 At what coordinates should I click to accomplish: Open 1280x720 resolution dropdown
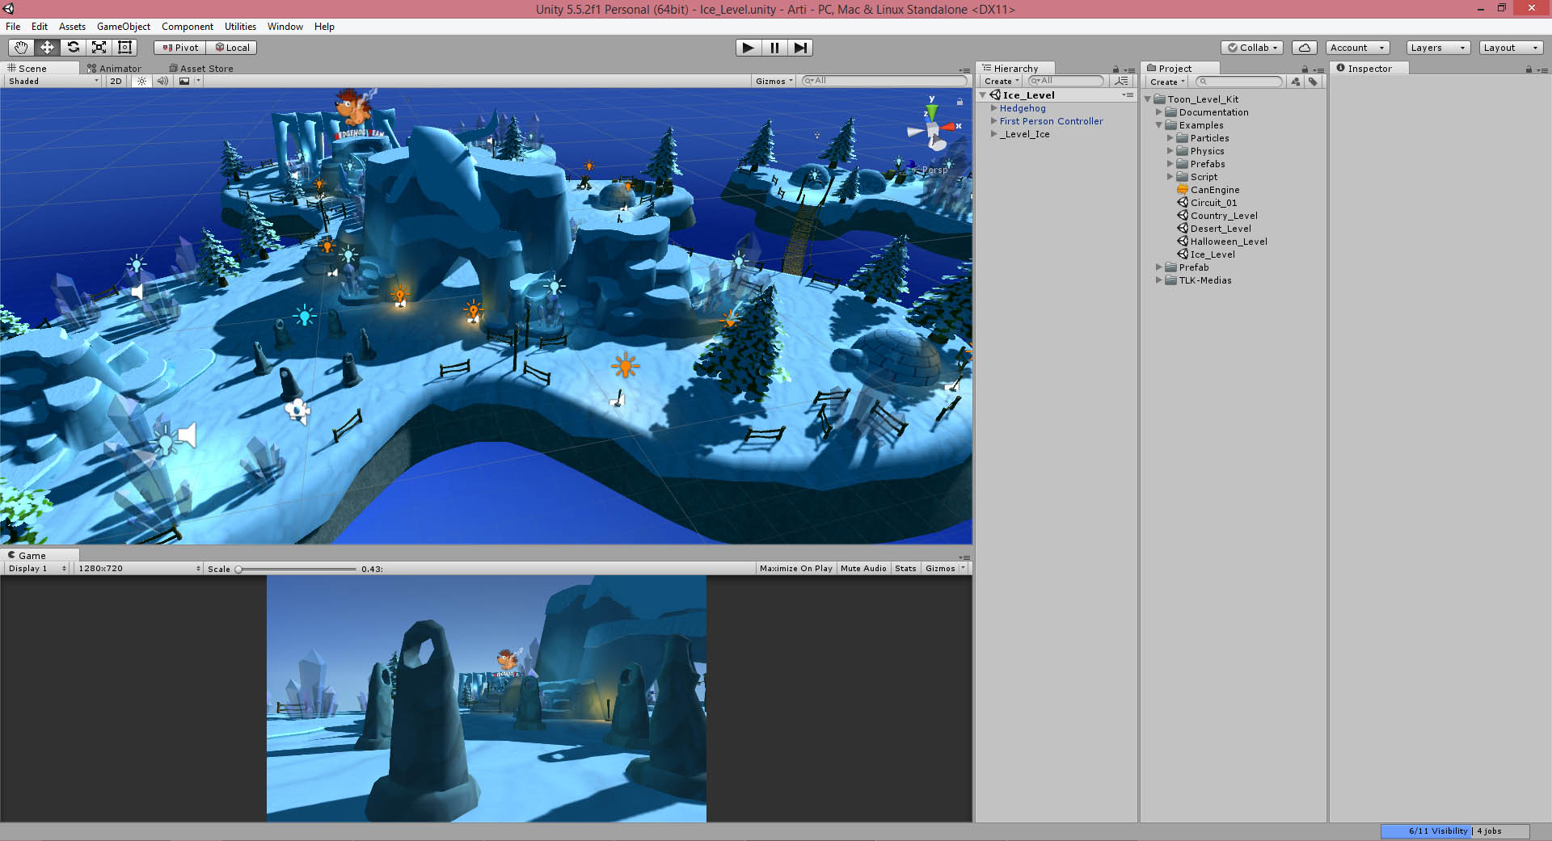pos(138,569)
